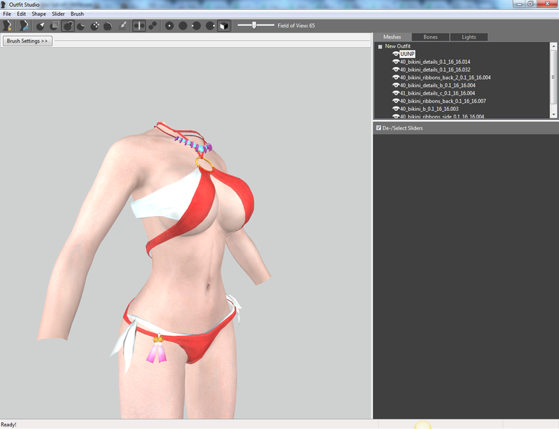
Task: Collapse the New Outfit tree node
Action: point(380,47)
